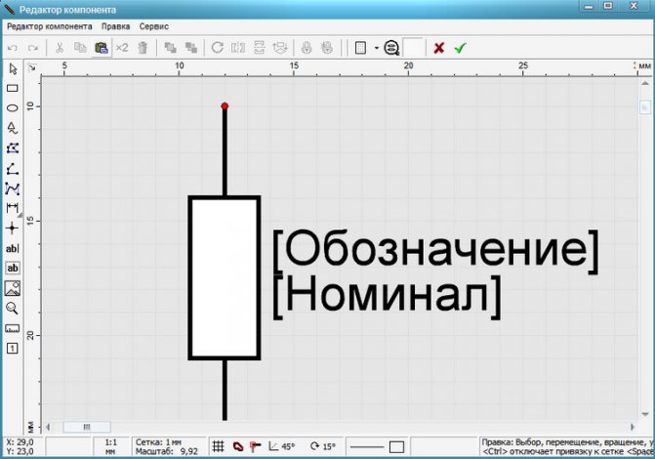Open the Правка menu
Screen dimensions: 655x459
click(x=115, y=26)
